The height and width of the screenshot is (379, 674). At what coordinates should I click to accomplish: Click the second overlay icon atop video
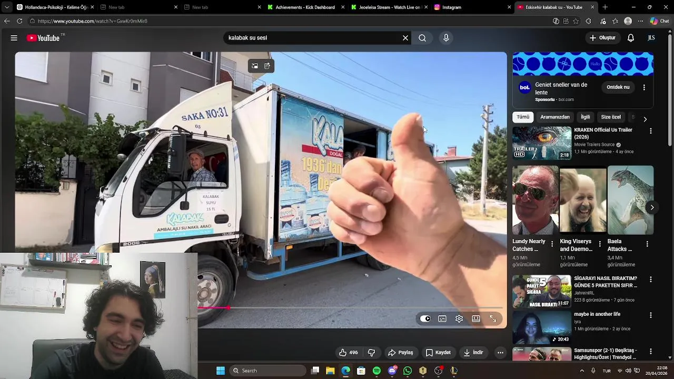(x=267, y=66)
